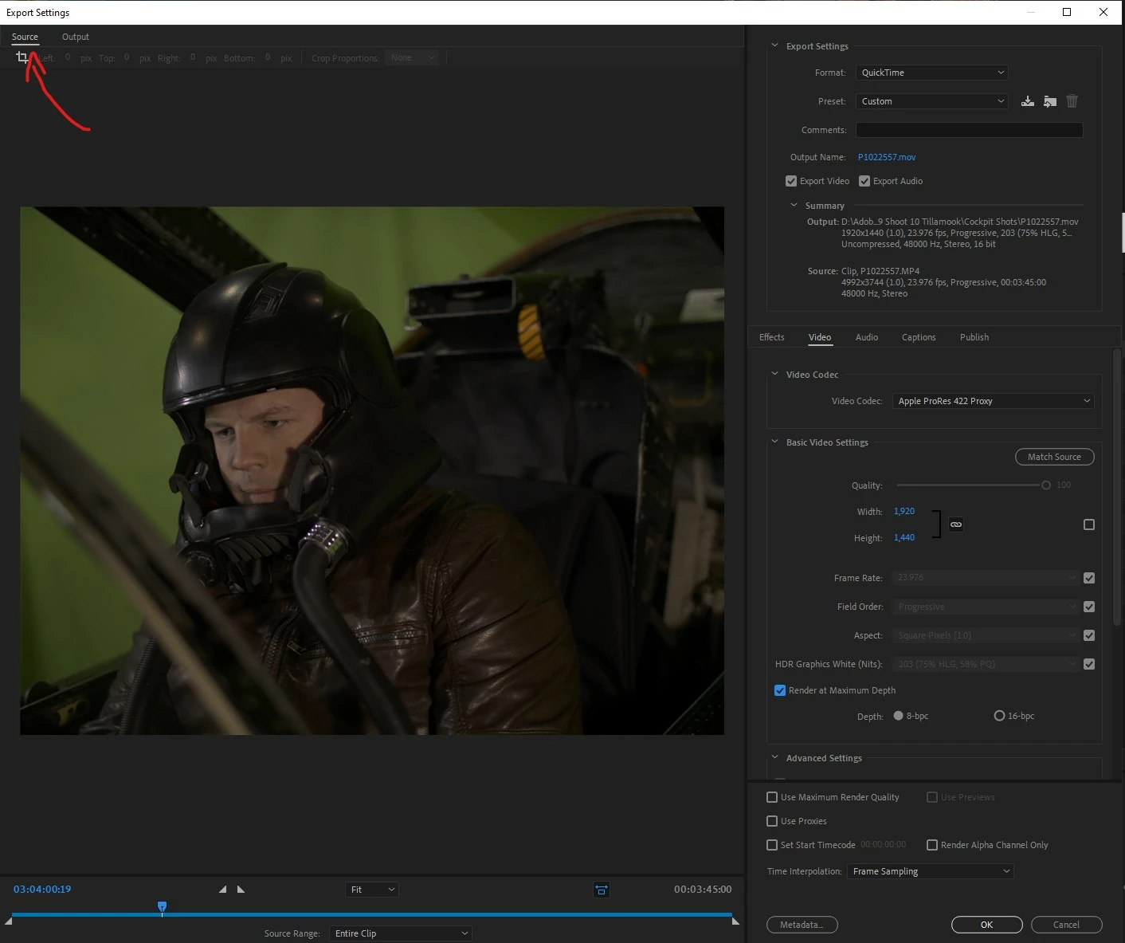1125x943 pixels.
Task: Enable Use Maximum Render Quality
Action: tap(772, 797)
